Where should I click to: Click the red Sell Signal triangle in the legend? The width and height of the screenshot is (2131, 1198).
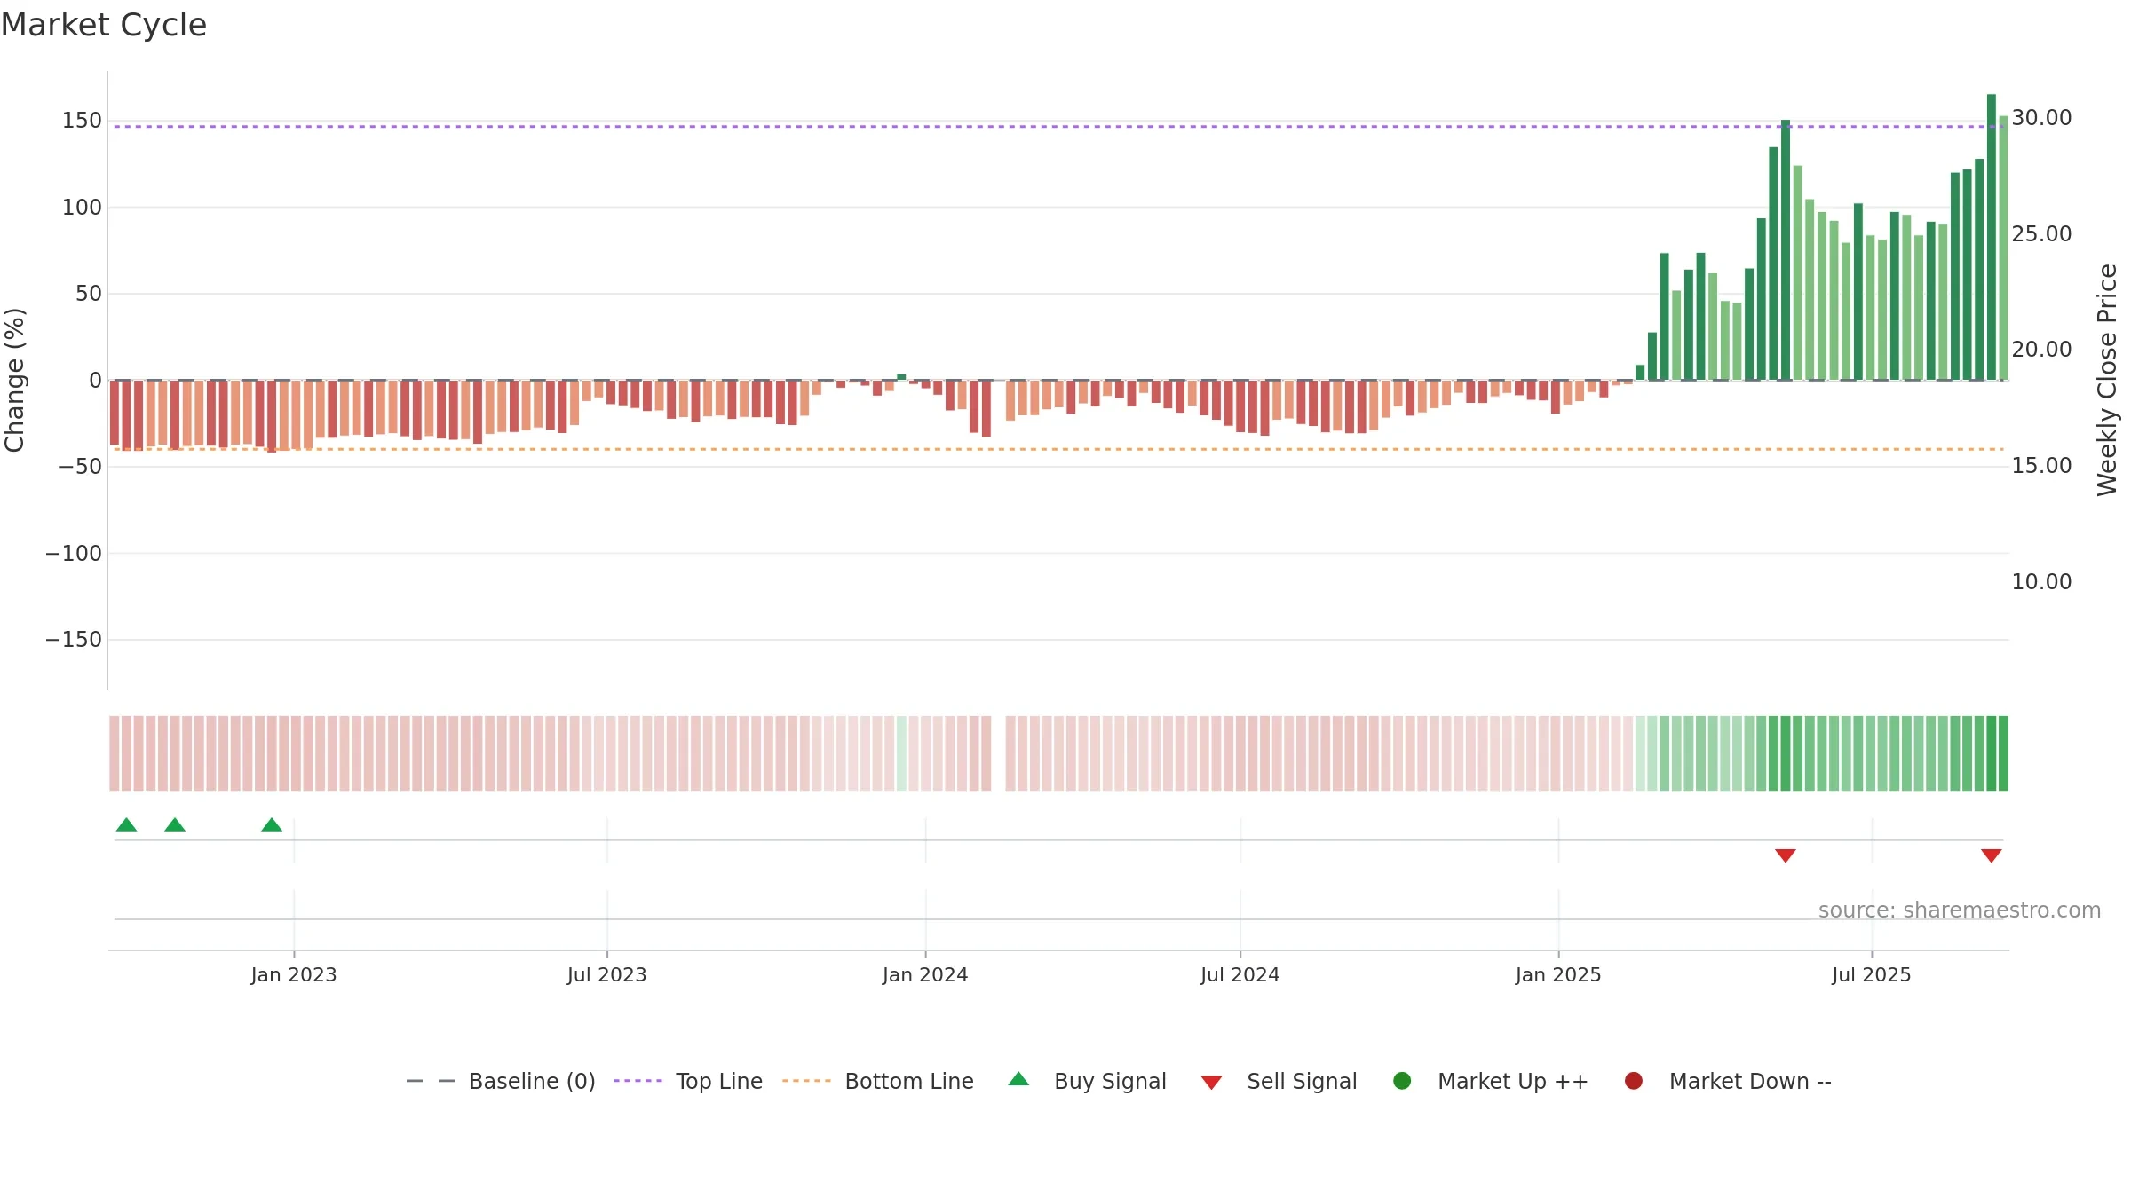[x=1212, y=1083]
